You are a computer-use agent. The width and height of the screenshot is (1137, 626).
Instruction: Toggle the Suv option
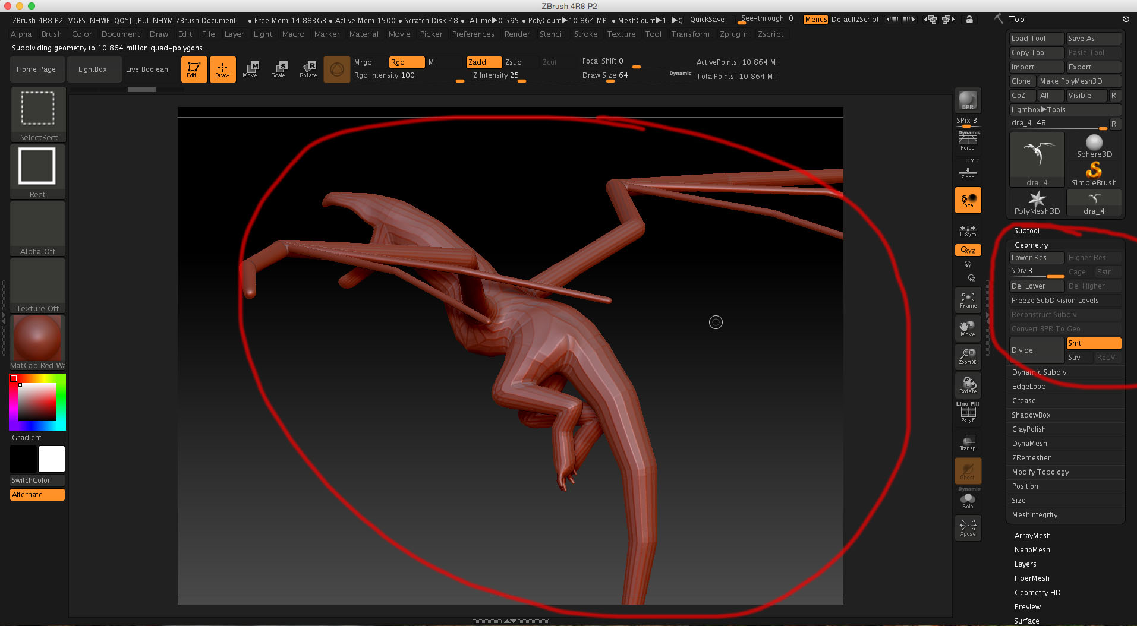coord(1079,358)
